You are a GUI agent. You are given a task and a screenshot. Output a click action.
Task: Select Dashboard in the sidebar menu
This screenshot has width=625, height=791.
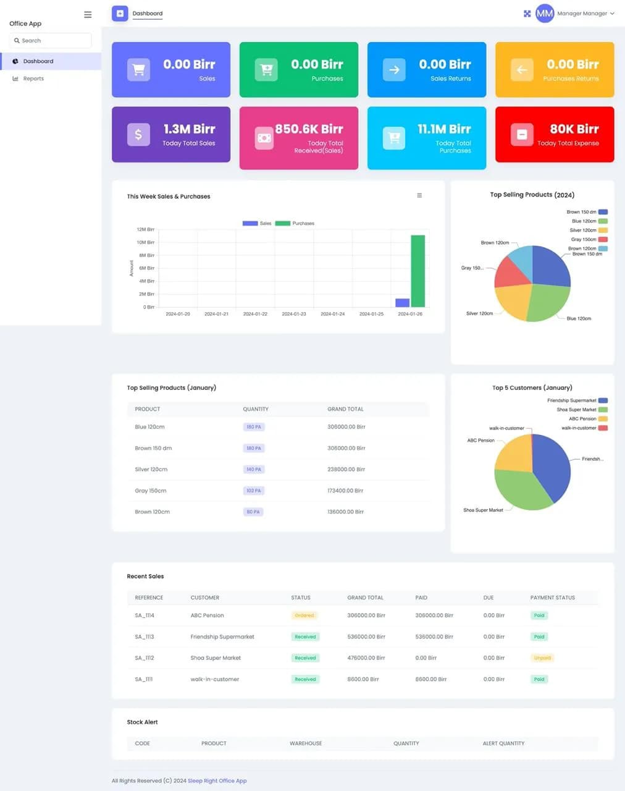coord(51,61)
